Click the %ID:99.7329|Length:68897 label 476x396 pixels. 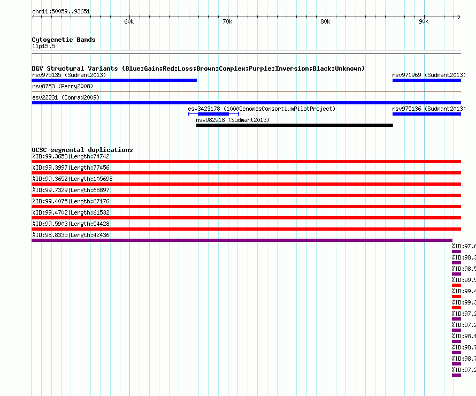(x=71, y=190)
